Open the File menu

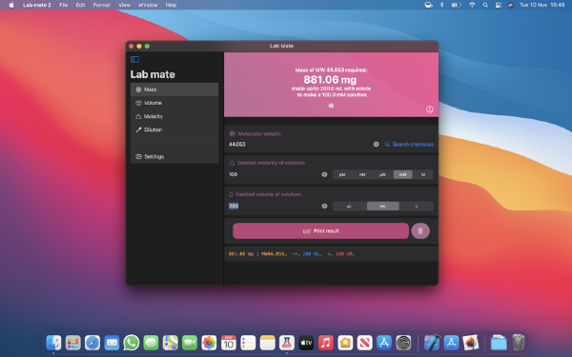point(64,5)
